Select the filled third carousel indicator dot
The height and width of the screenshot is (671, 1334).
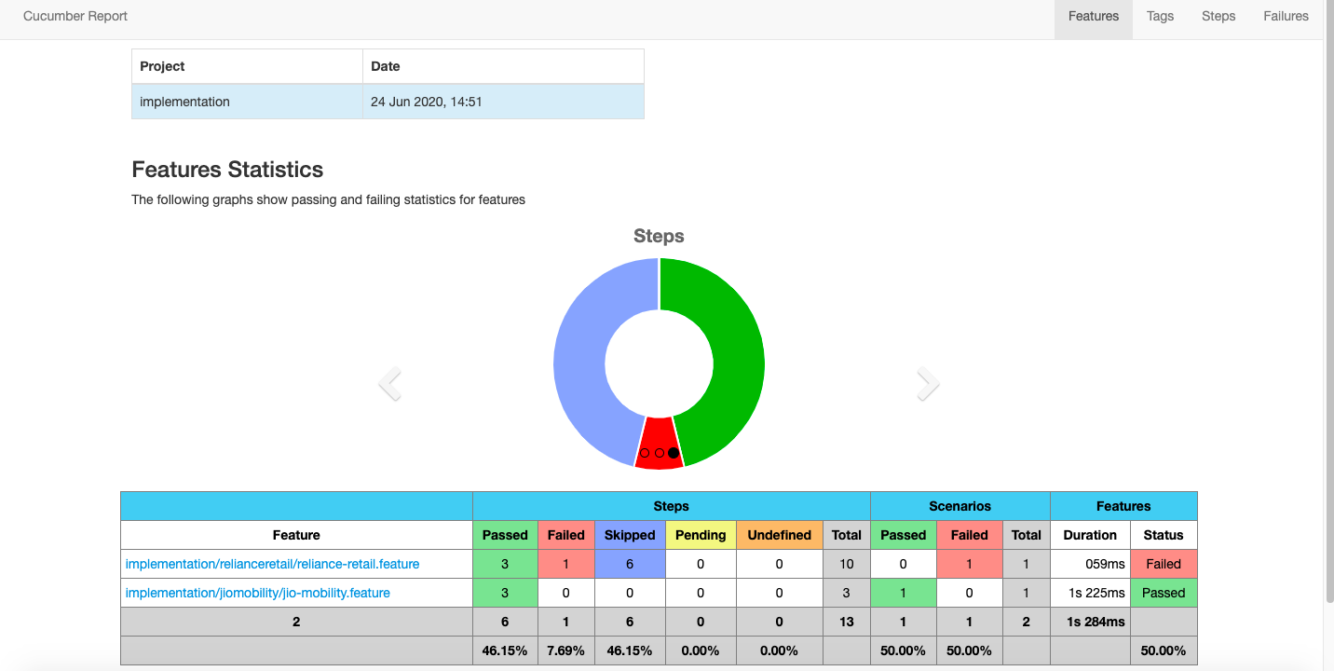point(673,453)
